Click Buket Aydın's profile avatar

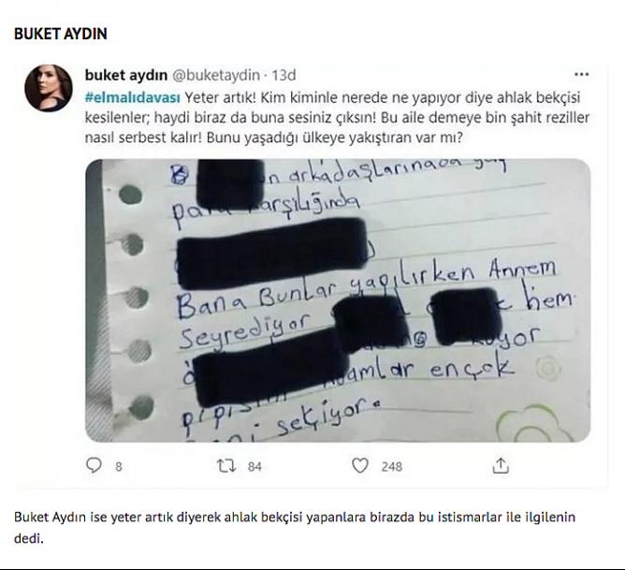pyautogui.click(x=49, y=88)
